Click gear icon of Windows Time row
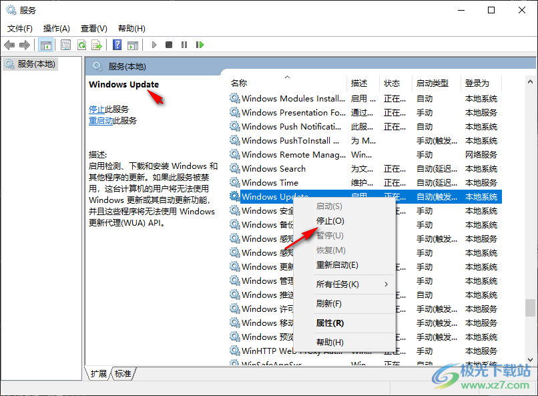Image resolution: width=538 pixels, height=396 pixels. click(x=235, y=182)
